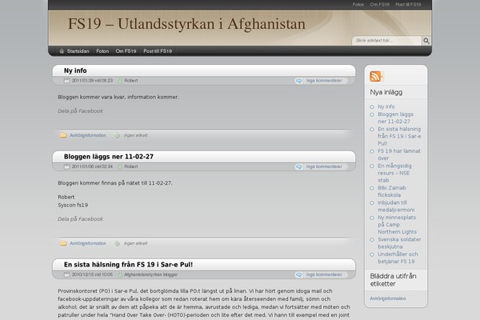Click the date 2011/01/29 vid 08:23
The height and width of the screenshot is (320, 480).
[92, 81]
